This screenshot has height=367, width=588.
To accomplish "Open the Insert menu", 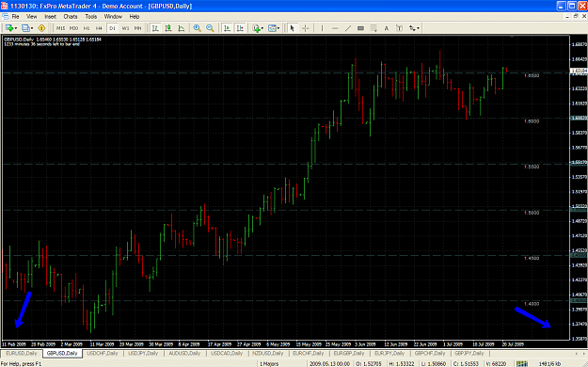I will click(x=50, y=17).
